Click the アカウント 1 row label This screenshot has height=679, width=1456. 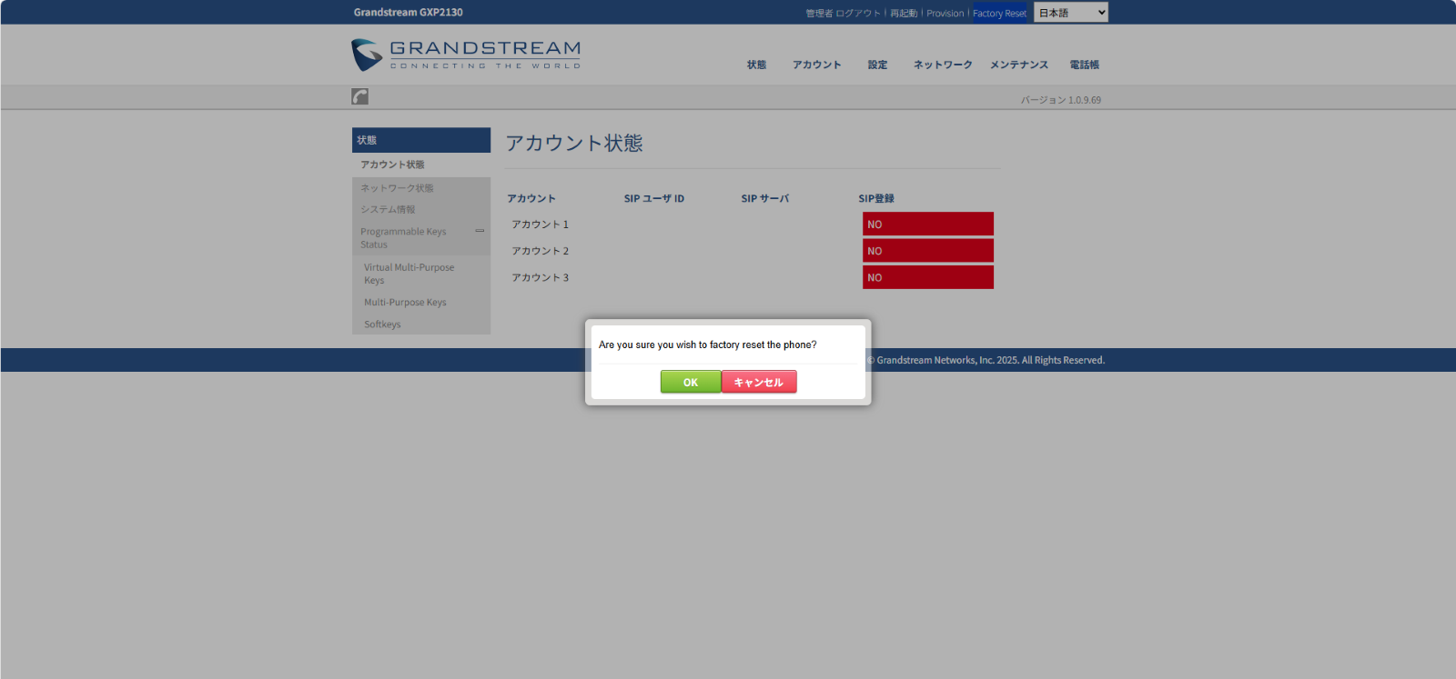coord(540,225)
